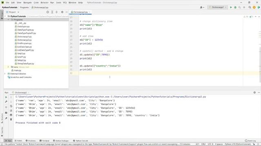Open the user account icon menu

click(202, 7)
